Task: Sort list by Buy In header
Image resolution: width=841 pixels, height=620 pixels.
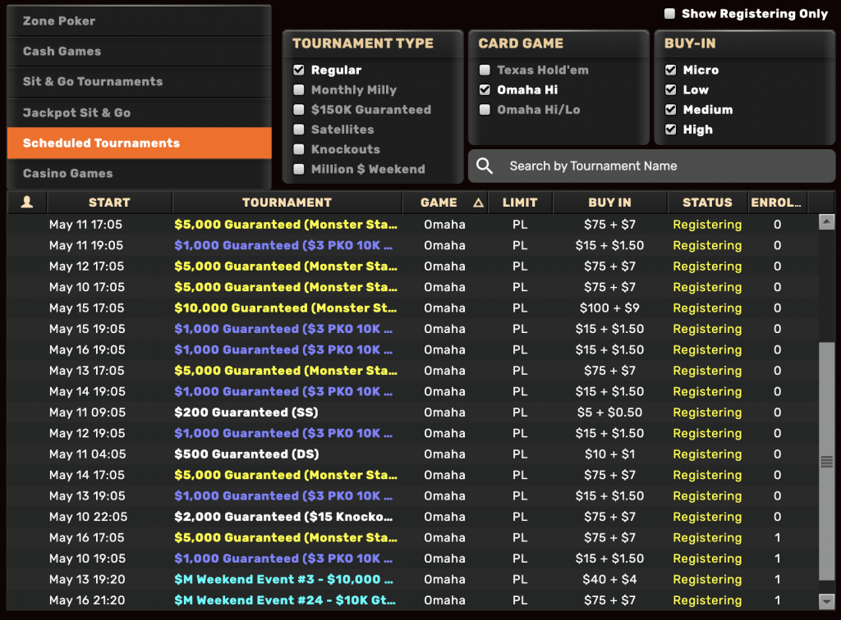Action: click(609, 203)
